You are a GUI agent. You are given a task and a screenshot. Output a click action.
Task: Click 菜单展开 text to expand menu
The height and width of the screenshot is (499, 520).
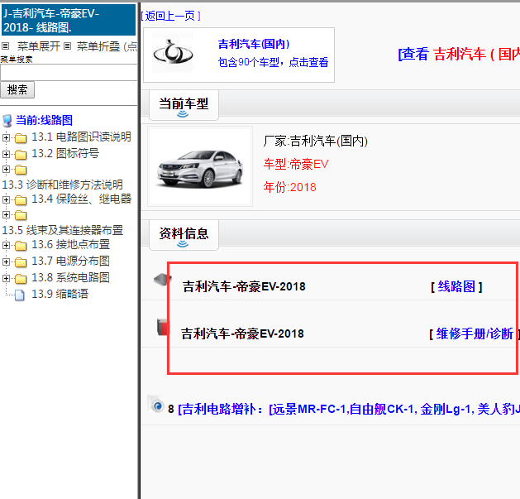coord(39,46)
